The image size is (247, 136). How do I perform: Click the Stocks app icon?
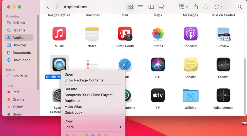(x=223, y=65)
